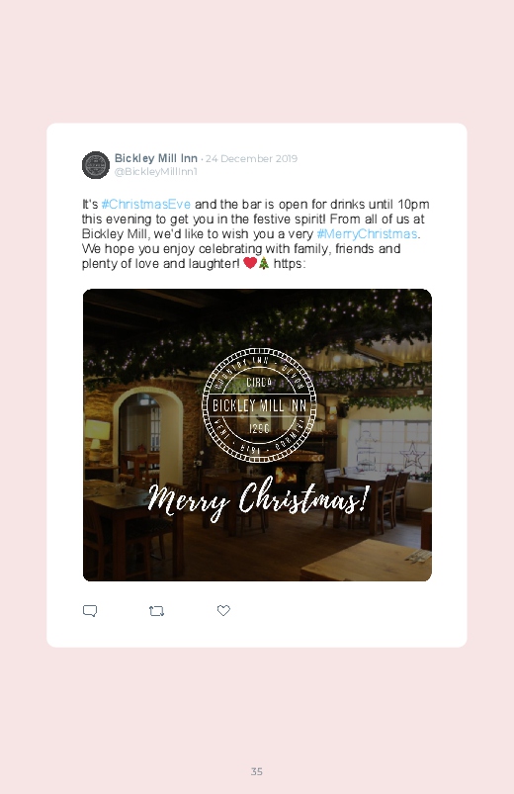The height and width of the screenshot is (794, 514).
Task: Click the table lamp on the left of the photo
Action: click(x=96, y=436)
